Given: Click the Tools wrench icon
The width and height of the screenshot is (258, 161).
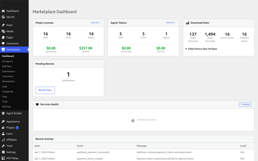Looking at the screenshot, I should pyautogui.click(x=3, y=146).
